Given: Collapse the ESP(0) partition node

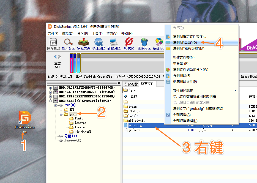Looking at the screenshot, I should [x=56, y=105].
